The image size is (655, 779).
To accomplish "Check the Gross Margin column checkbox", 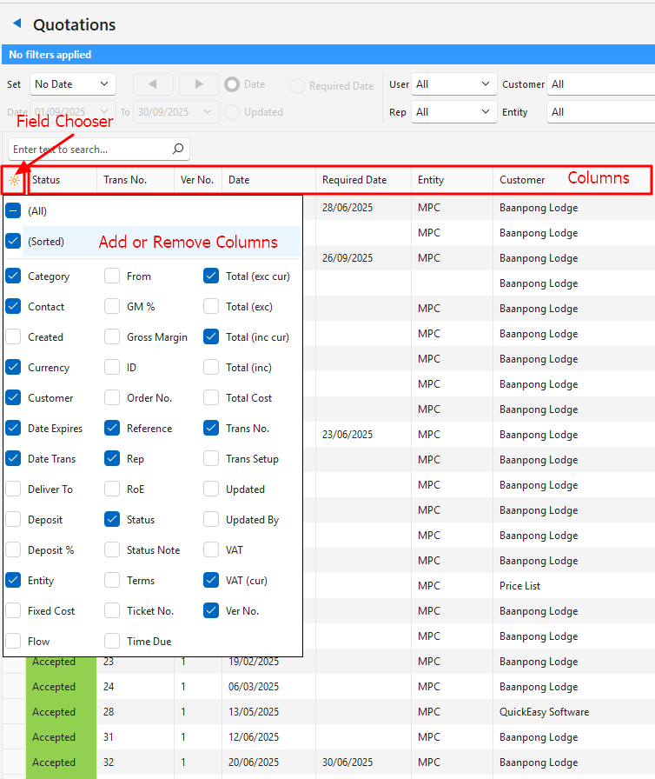I will point(113,337).
